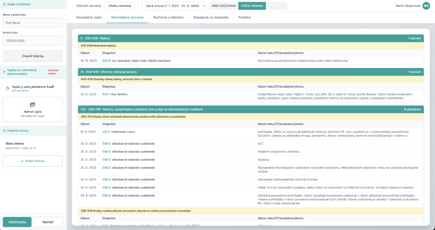This screenshot has width=435, height=230.
Task: Open diagnosis code K02.1 link
Action: click(x=106, y=95)
